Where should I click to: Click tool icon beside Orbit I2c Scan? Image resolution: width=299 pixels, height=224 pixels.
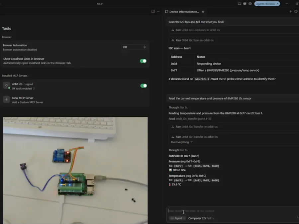(x=173, y=40)
